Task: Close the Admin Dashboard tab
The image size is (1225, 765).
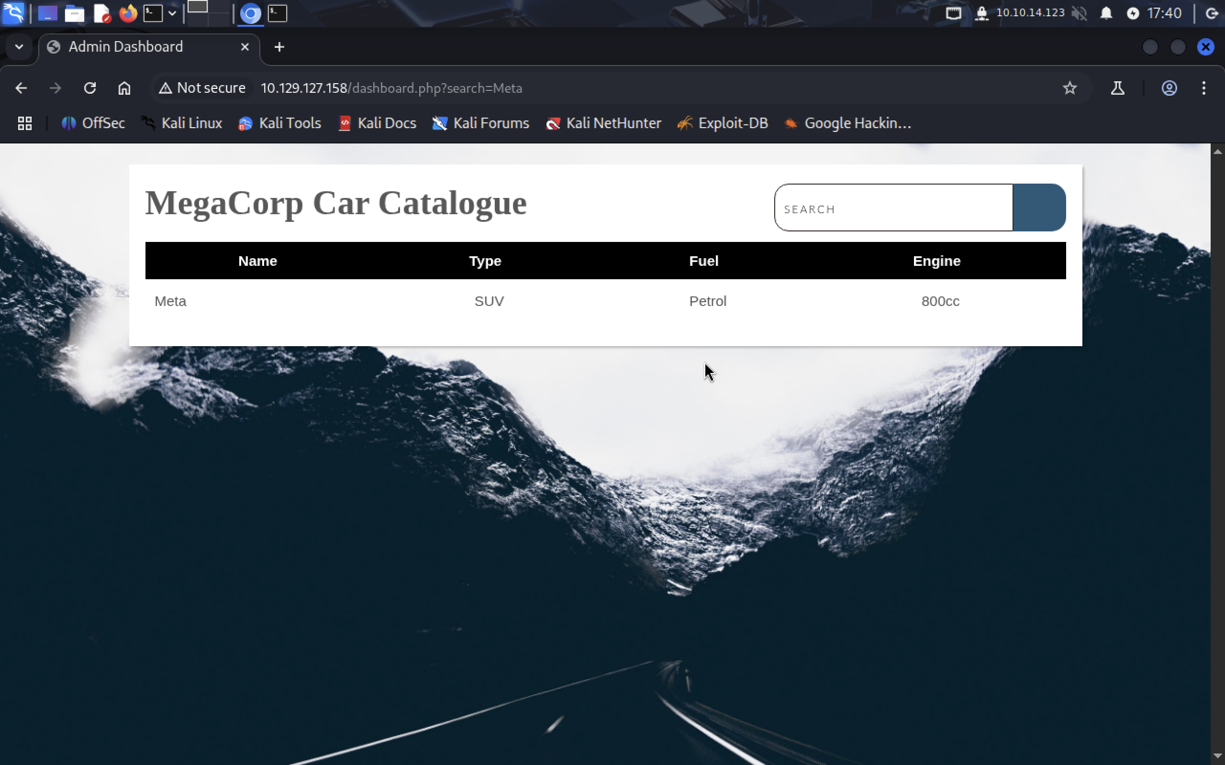Action: [245, 47]
